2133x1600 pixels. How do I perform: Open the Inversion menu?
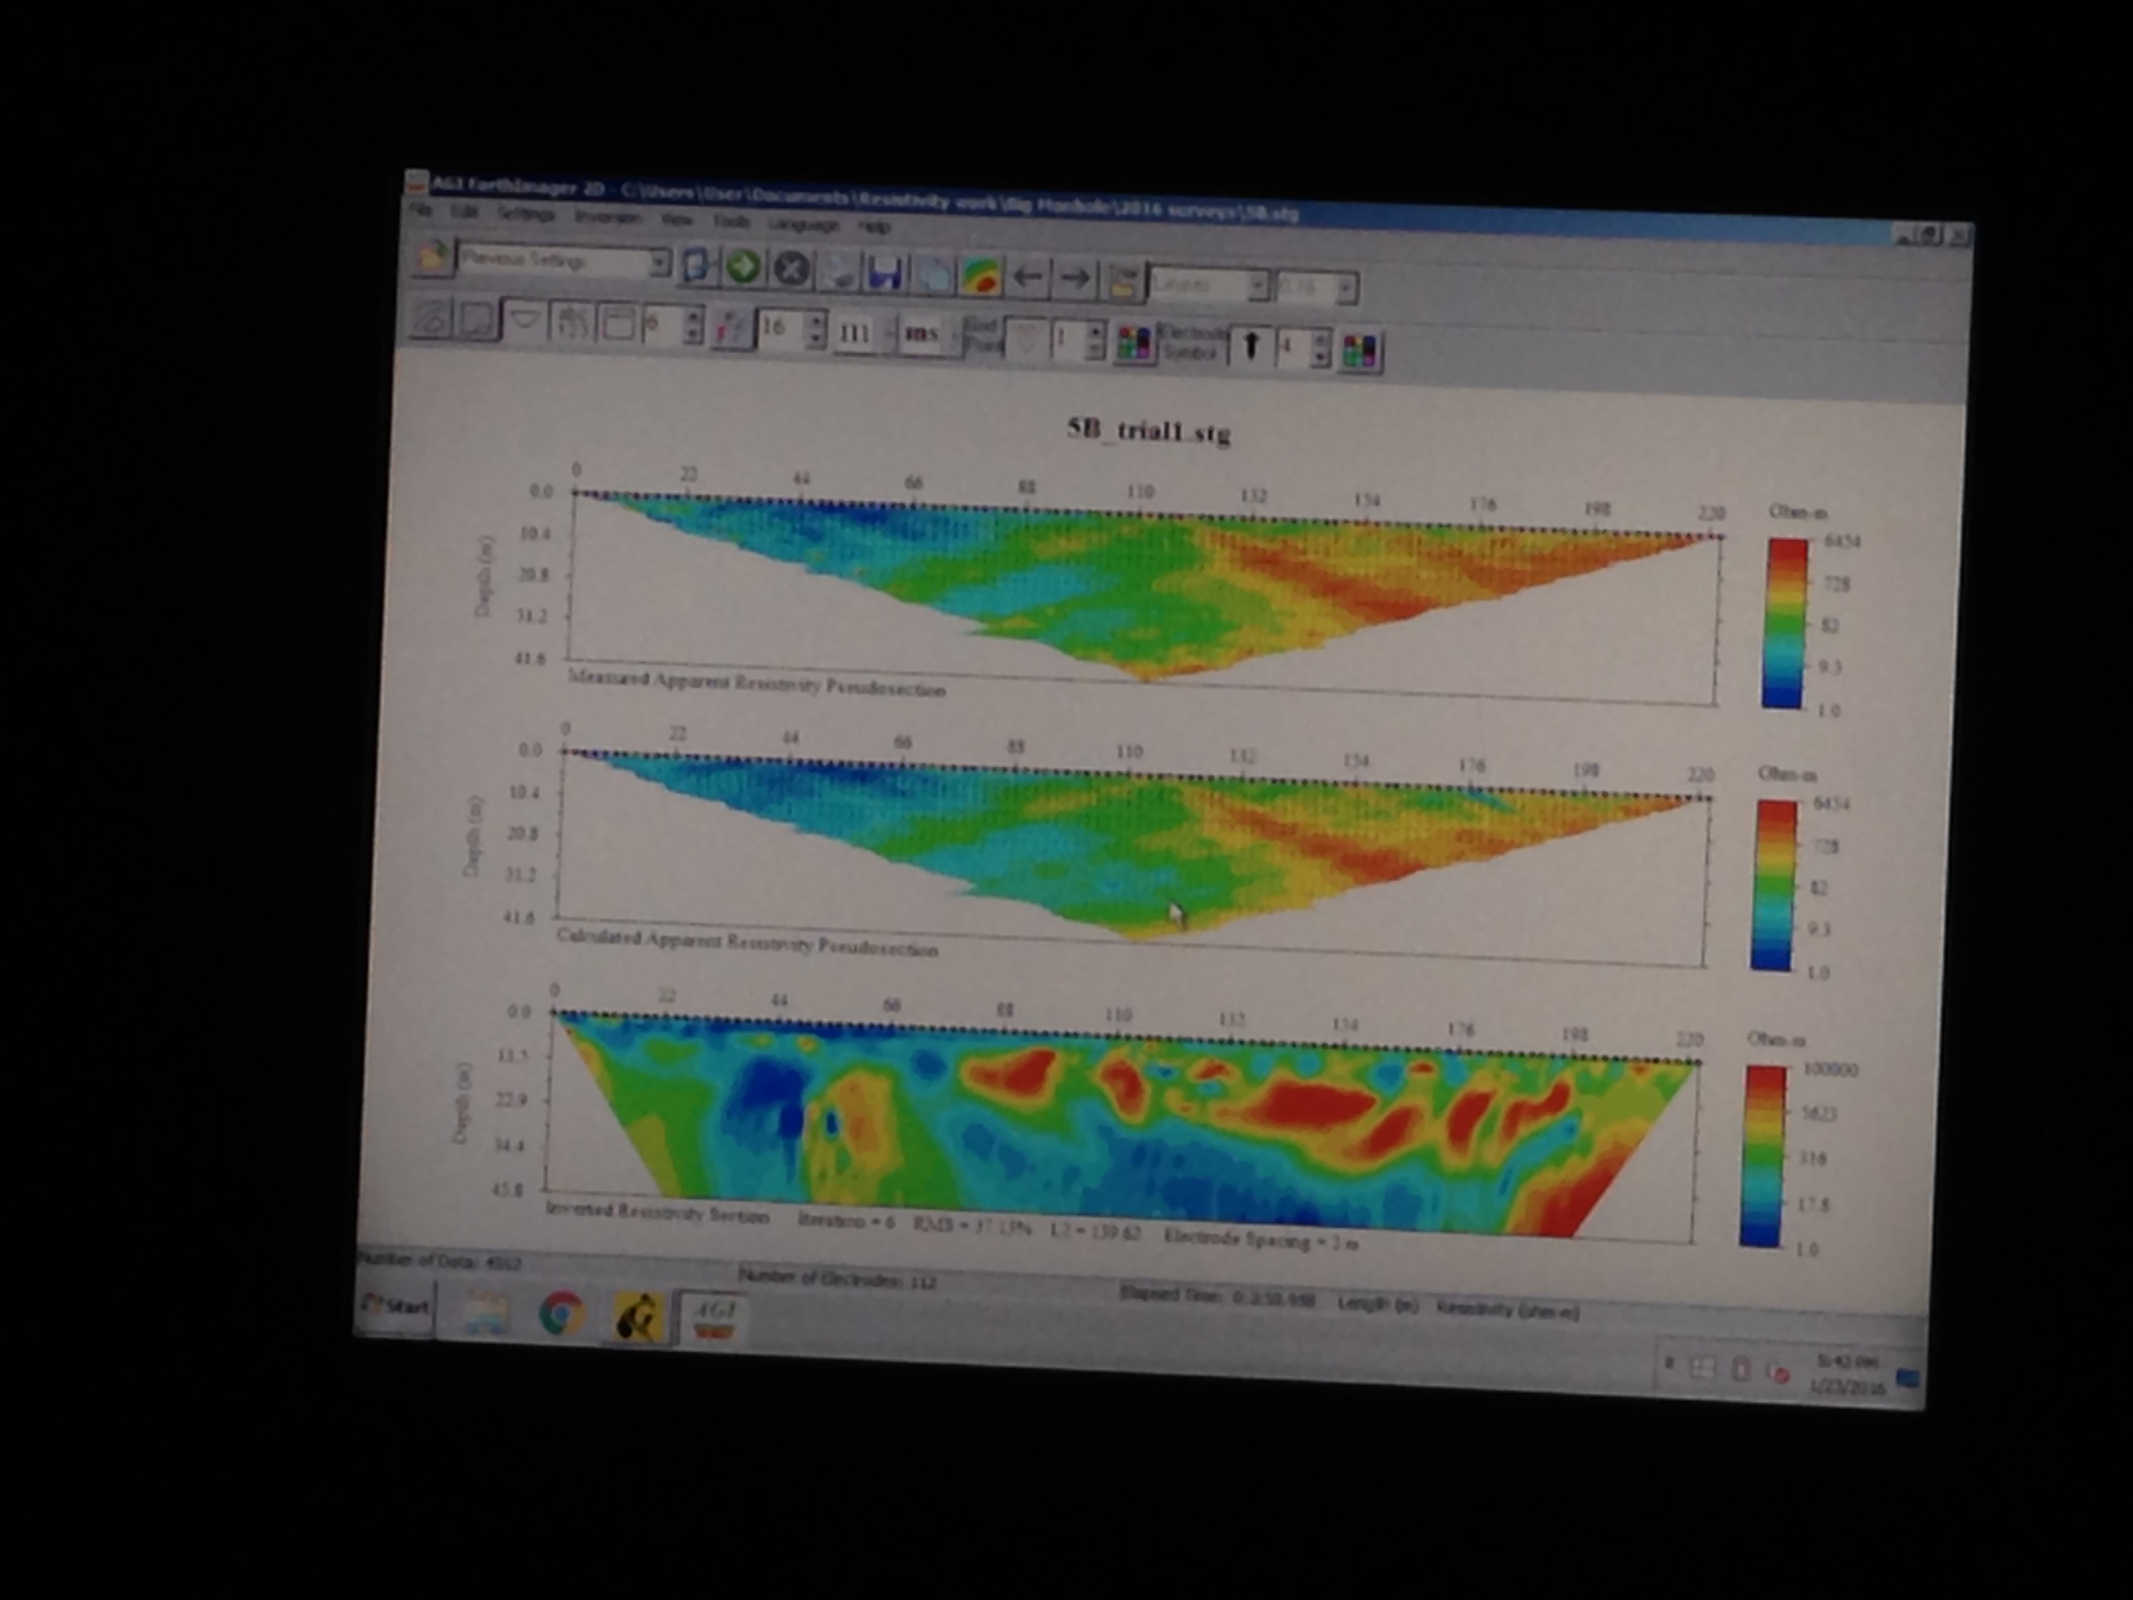coord(608,217)
